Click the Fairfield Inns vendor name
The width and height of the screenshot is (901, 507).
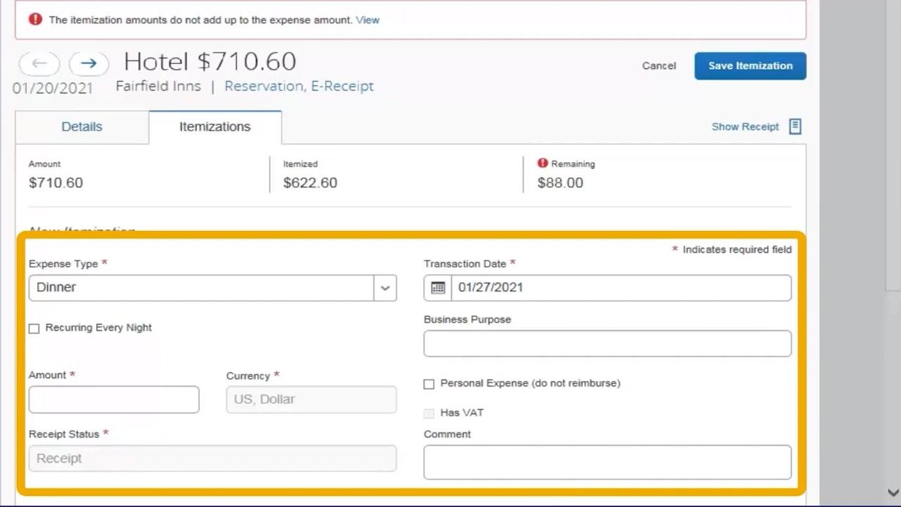(x=158, y=86)
